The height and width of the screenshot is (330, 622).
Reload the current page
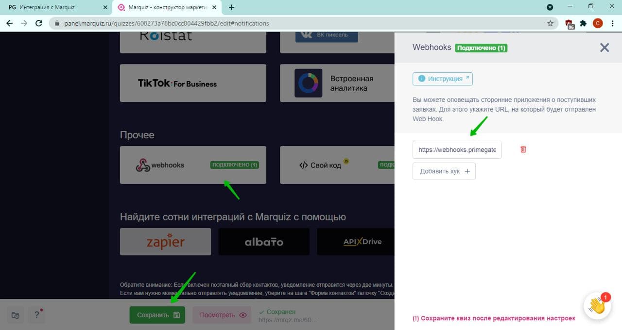tap(39, 23)
